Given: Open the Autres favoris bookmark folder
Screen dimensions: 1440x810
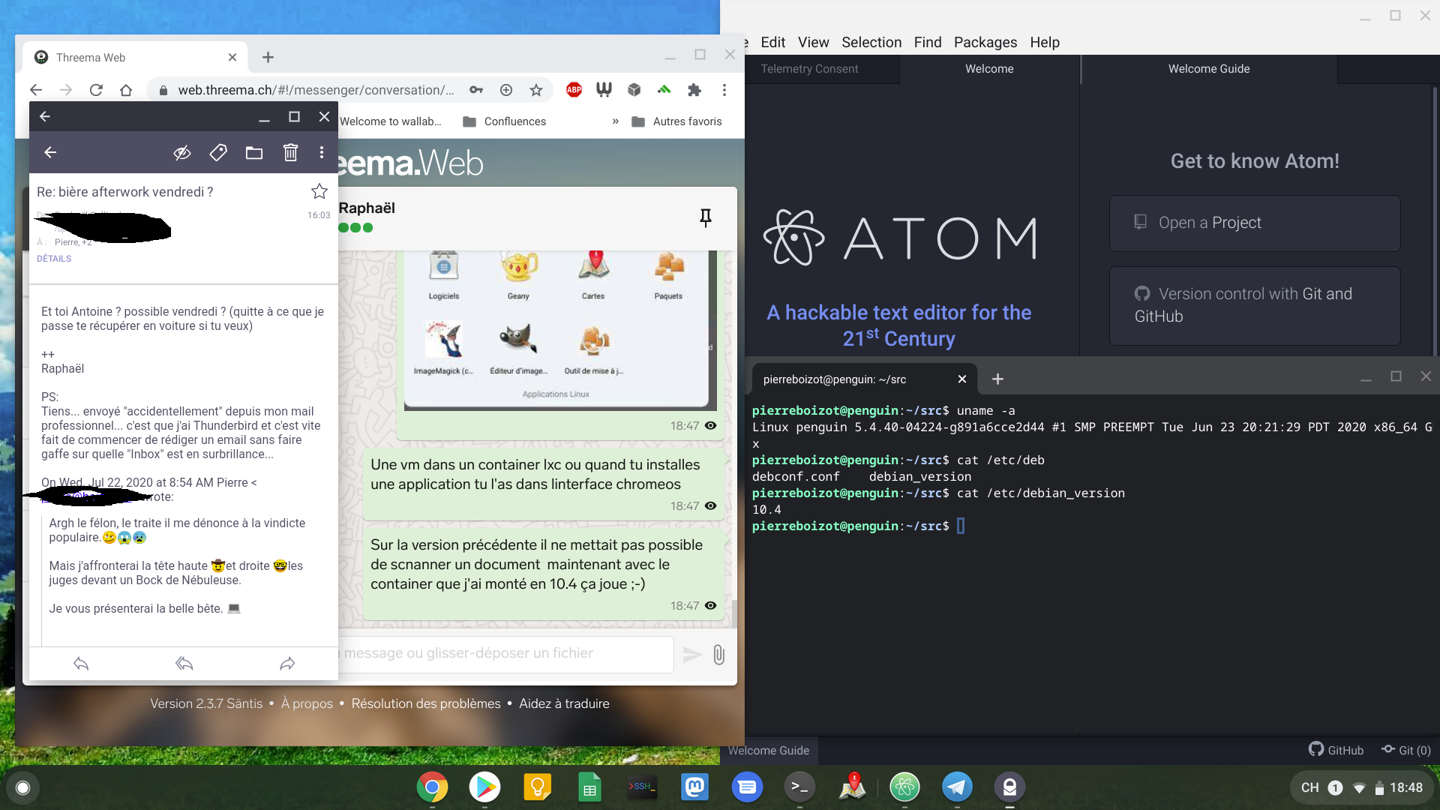Looking at the screenshot, I should pos(676,121).
